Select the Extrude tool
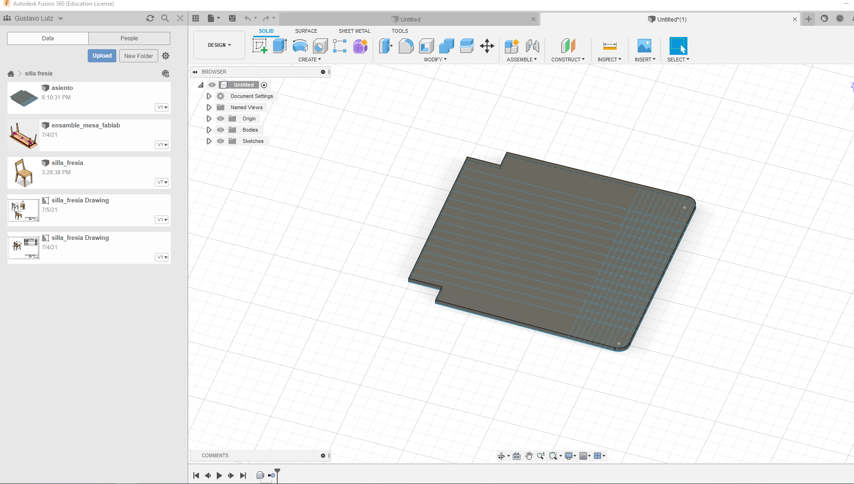The width and height of the screenshot is (854, 484). (280, 46)
